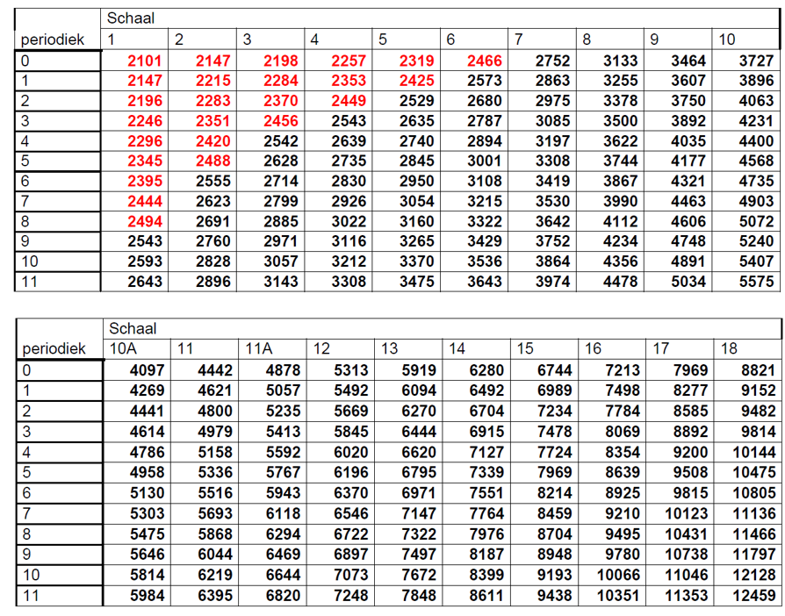785x616 pixels.
Task: Select the 3500 cell
Action: pos(620,120)
